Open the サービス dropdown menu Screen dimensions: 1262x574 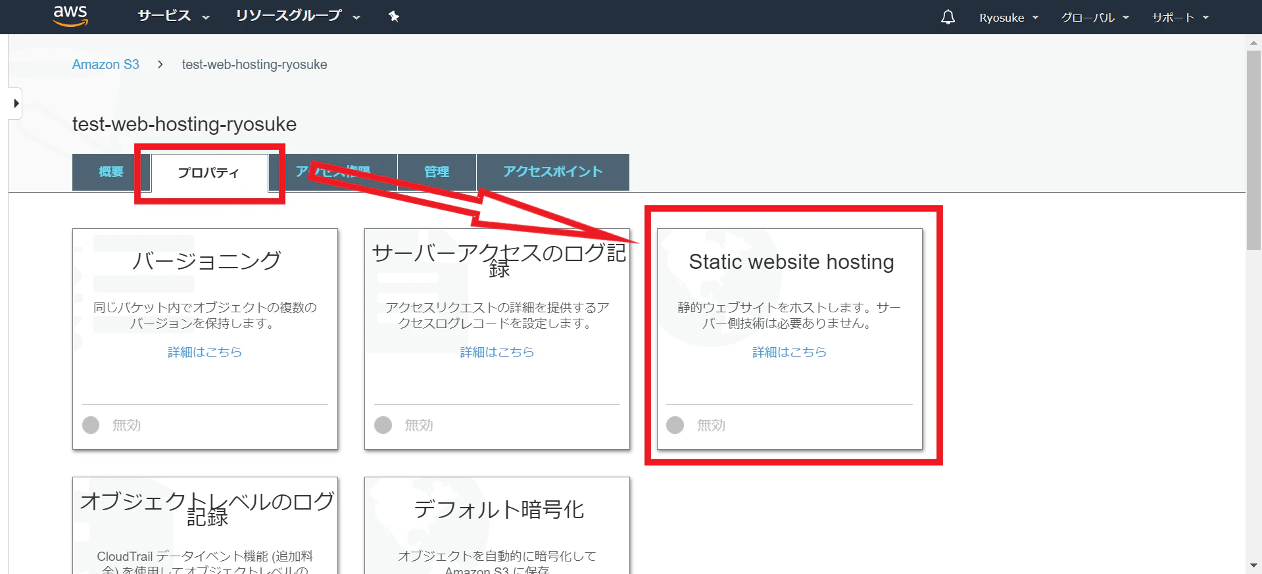coord(174,16)
